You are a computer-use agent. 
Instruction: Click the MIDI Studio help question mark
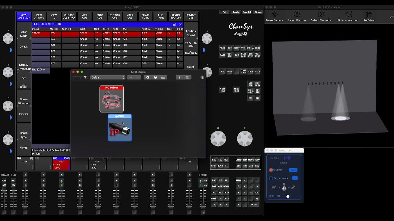click(202, 77)
